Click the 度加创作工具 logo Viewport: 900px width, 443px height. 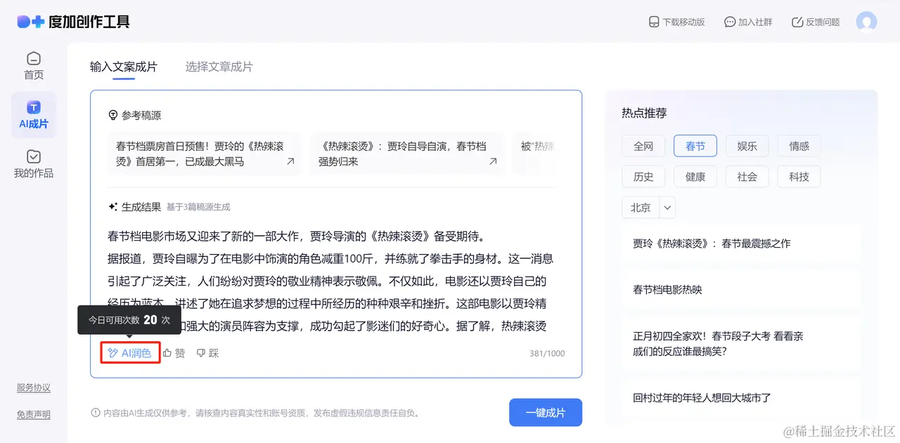pos(73,22)
